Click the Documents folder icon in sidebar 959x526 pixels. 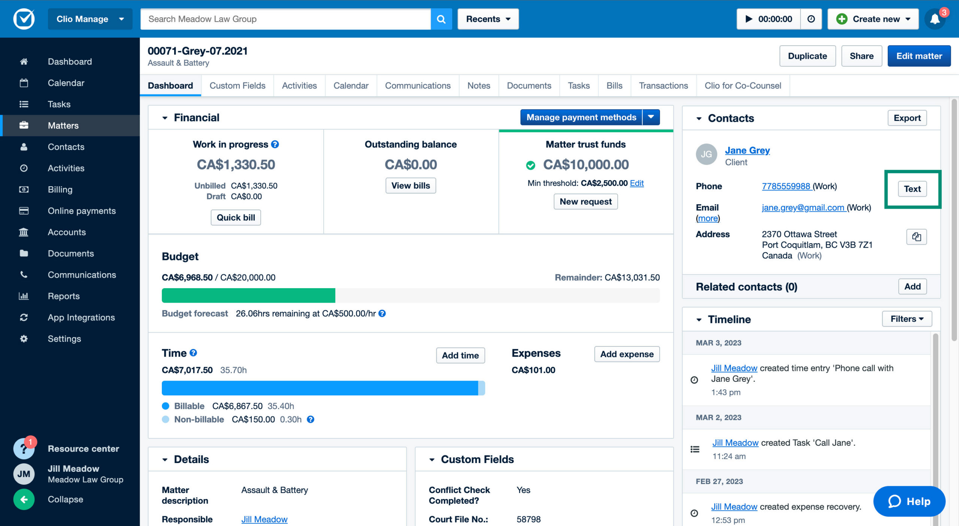point(24,253)
